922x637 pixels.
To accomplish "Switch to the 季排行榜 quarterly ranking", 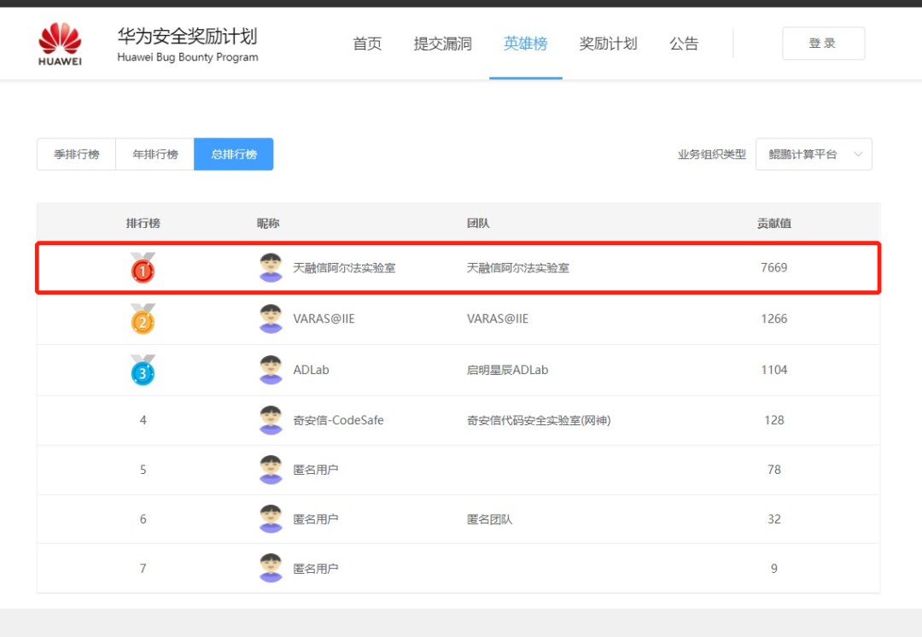I will click(x=77, y=155).
